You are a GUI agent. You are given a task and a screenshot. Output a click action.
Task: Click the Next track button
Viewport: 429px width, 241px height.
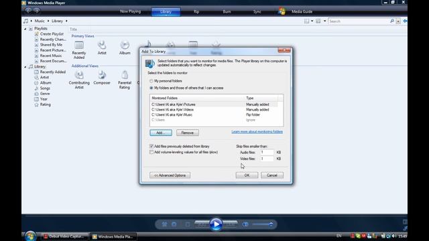point(230,224)
